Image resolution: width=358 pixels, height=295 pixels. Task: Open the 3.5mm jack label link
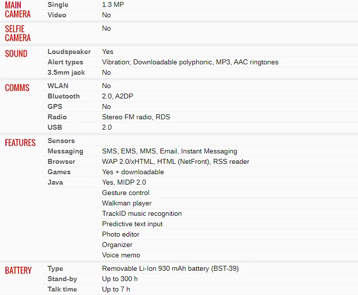(66, 72)
